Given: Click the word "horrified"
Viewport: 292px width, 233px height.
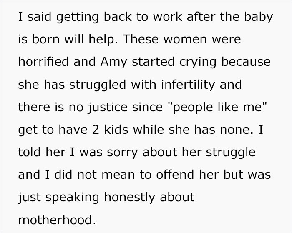Looking at the screenshot, I should [43, 62].
